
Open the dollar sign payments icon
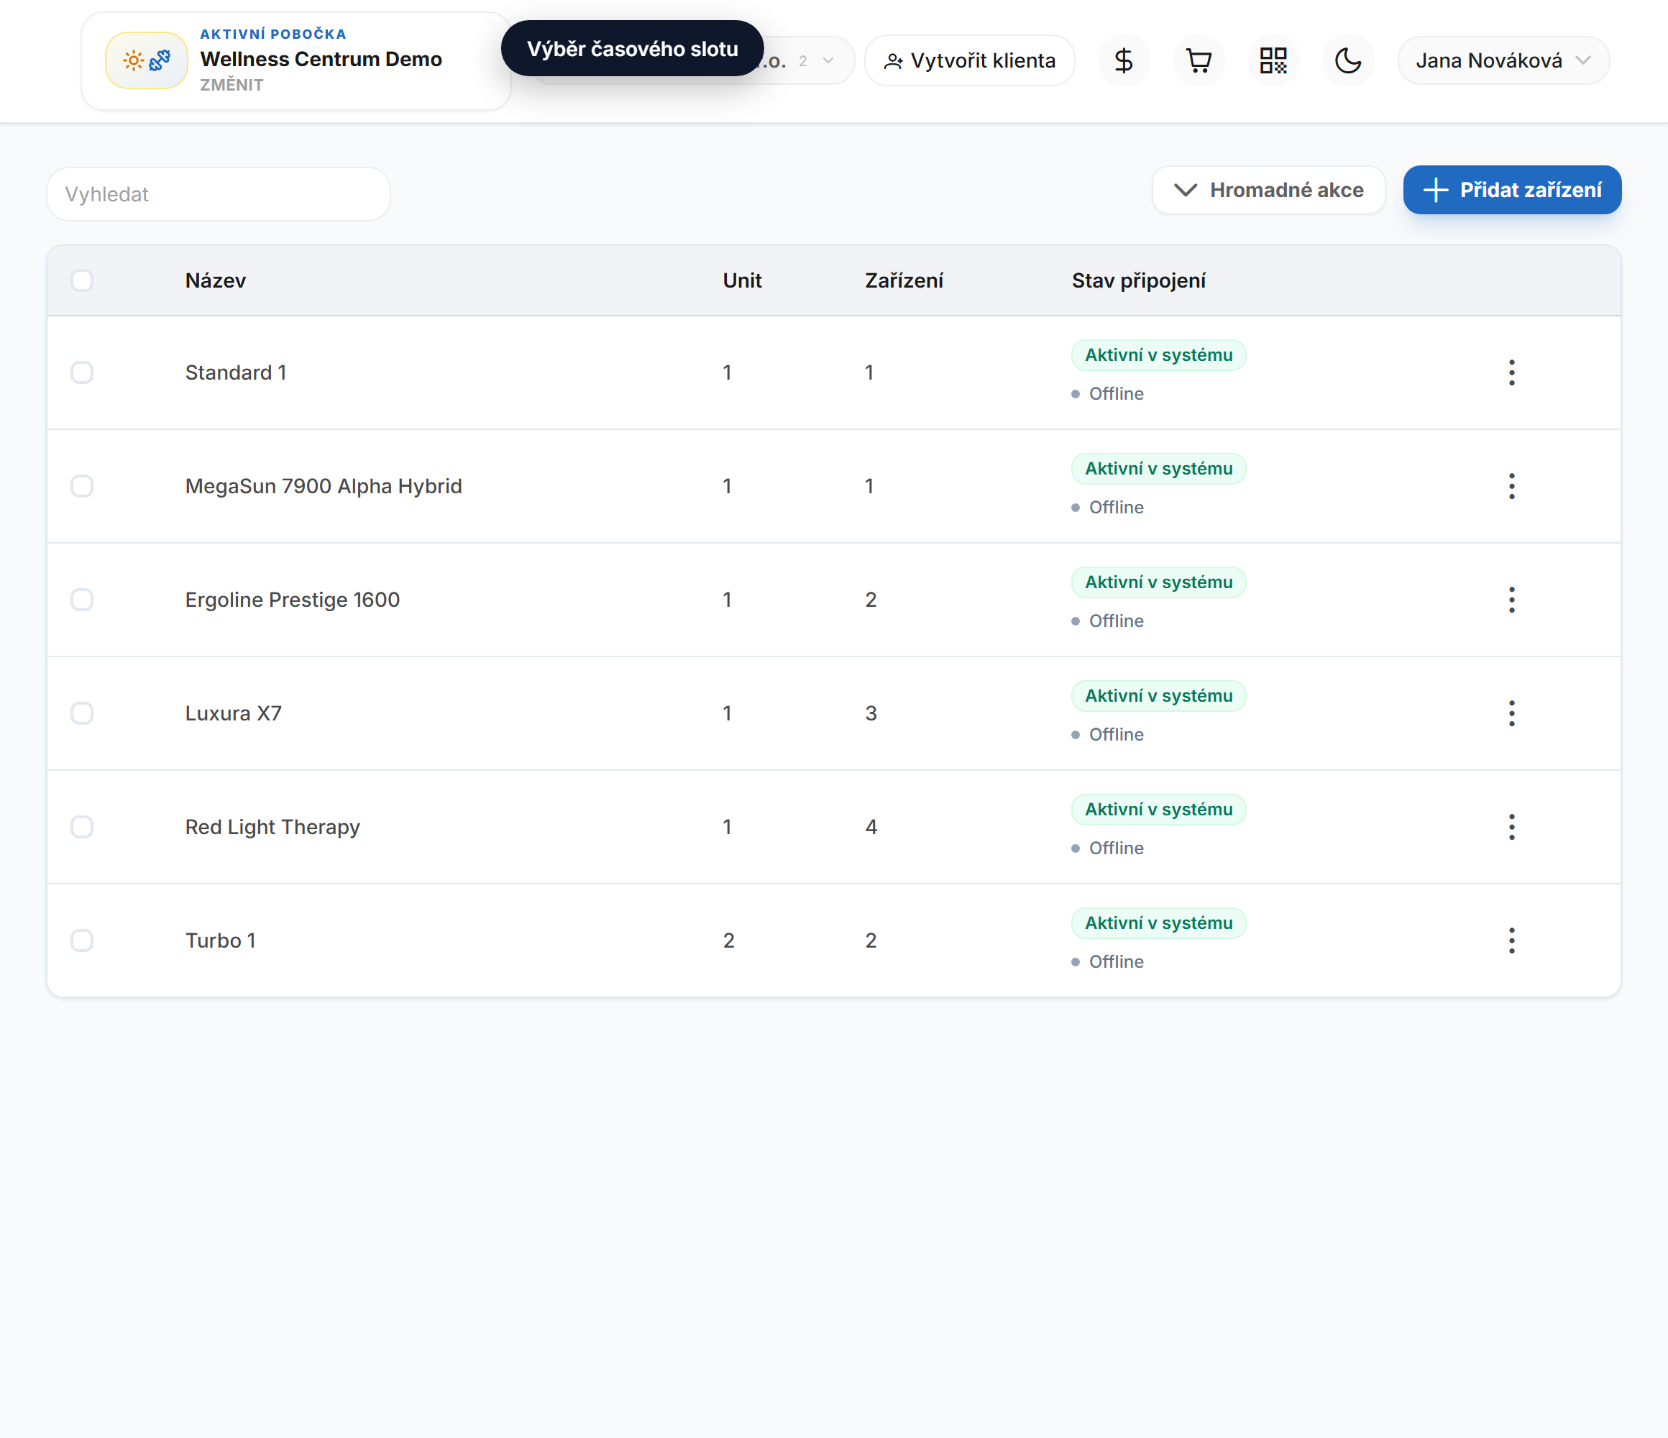[1124, 60]
